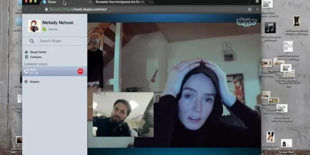Click the Skype Home house icon
Image resolution: width=310 pixels, height=155 pixels.
point(26,52)
